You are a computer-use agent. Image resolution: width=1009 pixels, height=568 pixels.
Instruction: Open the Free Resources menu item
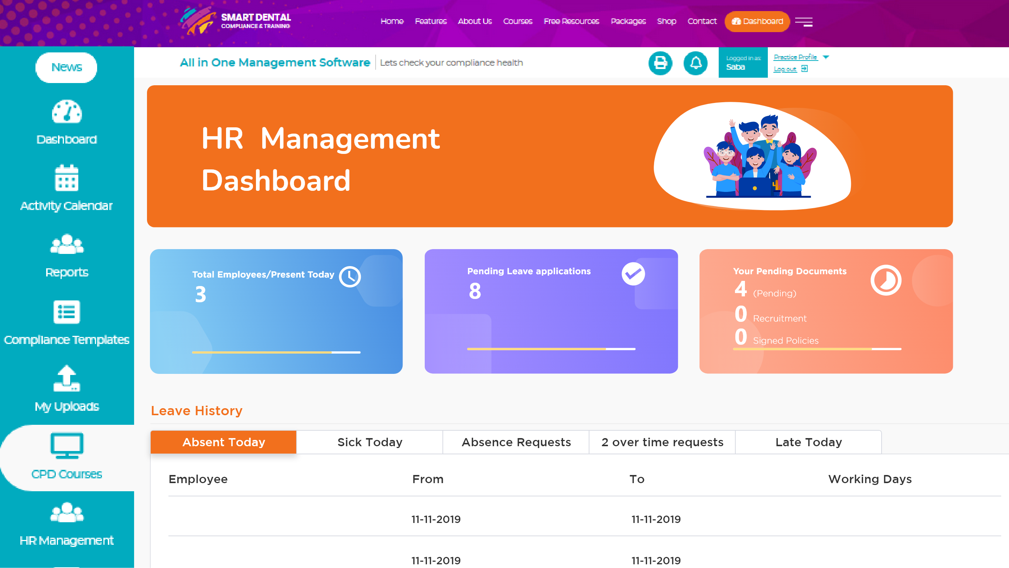coord(571,21)
